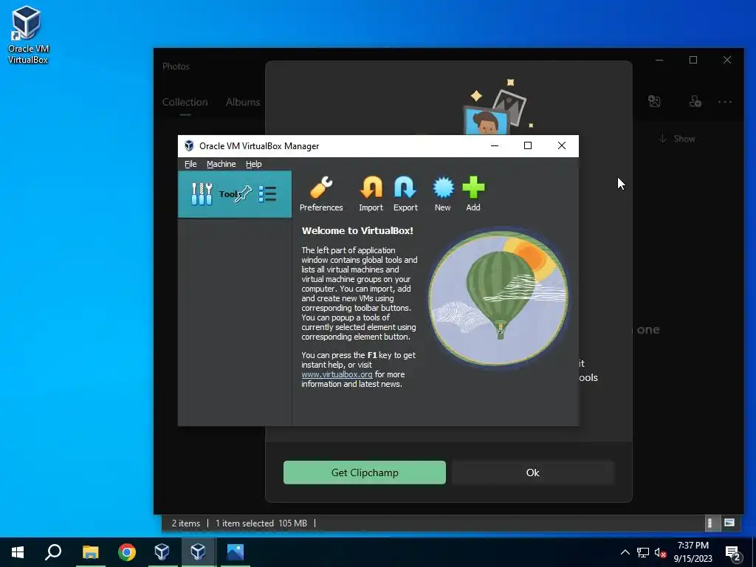Click the green Add machine icon

(473, 194)
